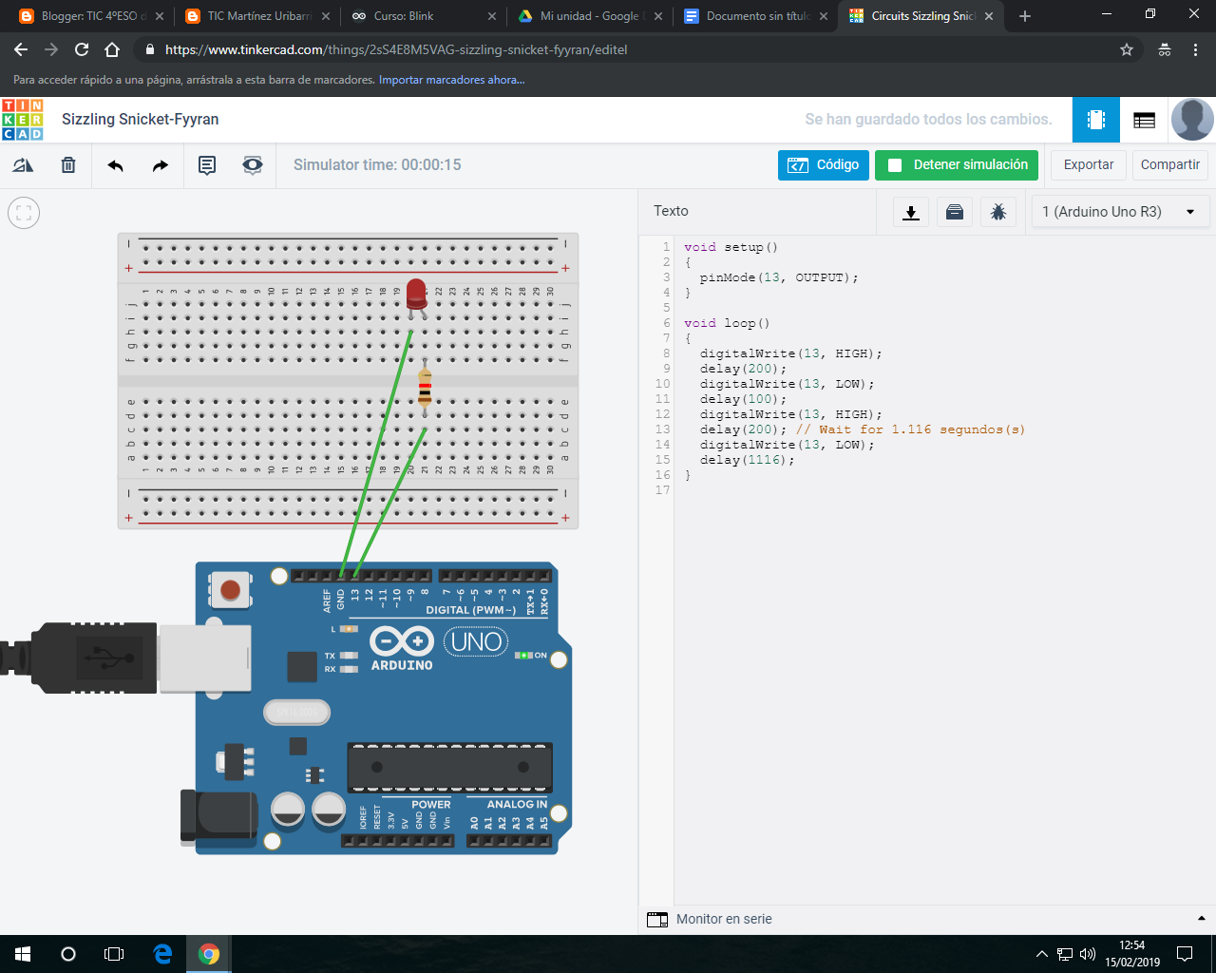Screen dimensions: 1216x973
Task: Open the debugger bug icon
Action: click(x=998, y=212)
